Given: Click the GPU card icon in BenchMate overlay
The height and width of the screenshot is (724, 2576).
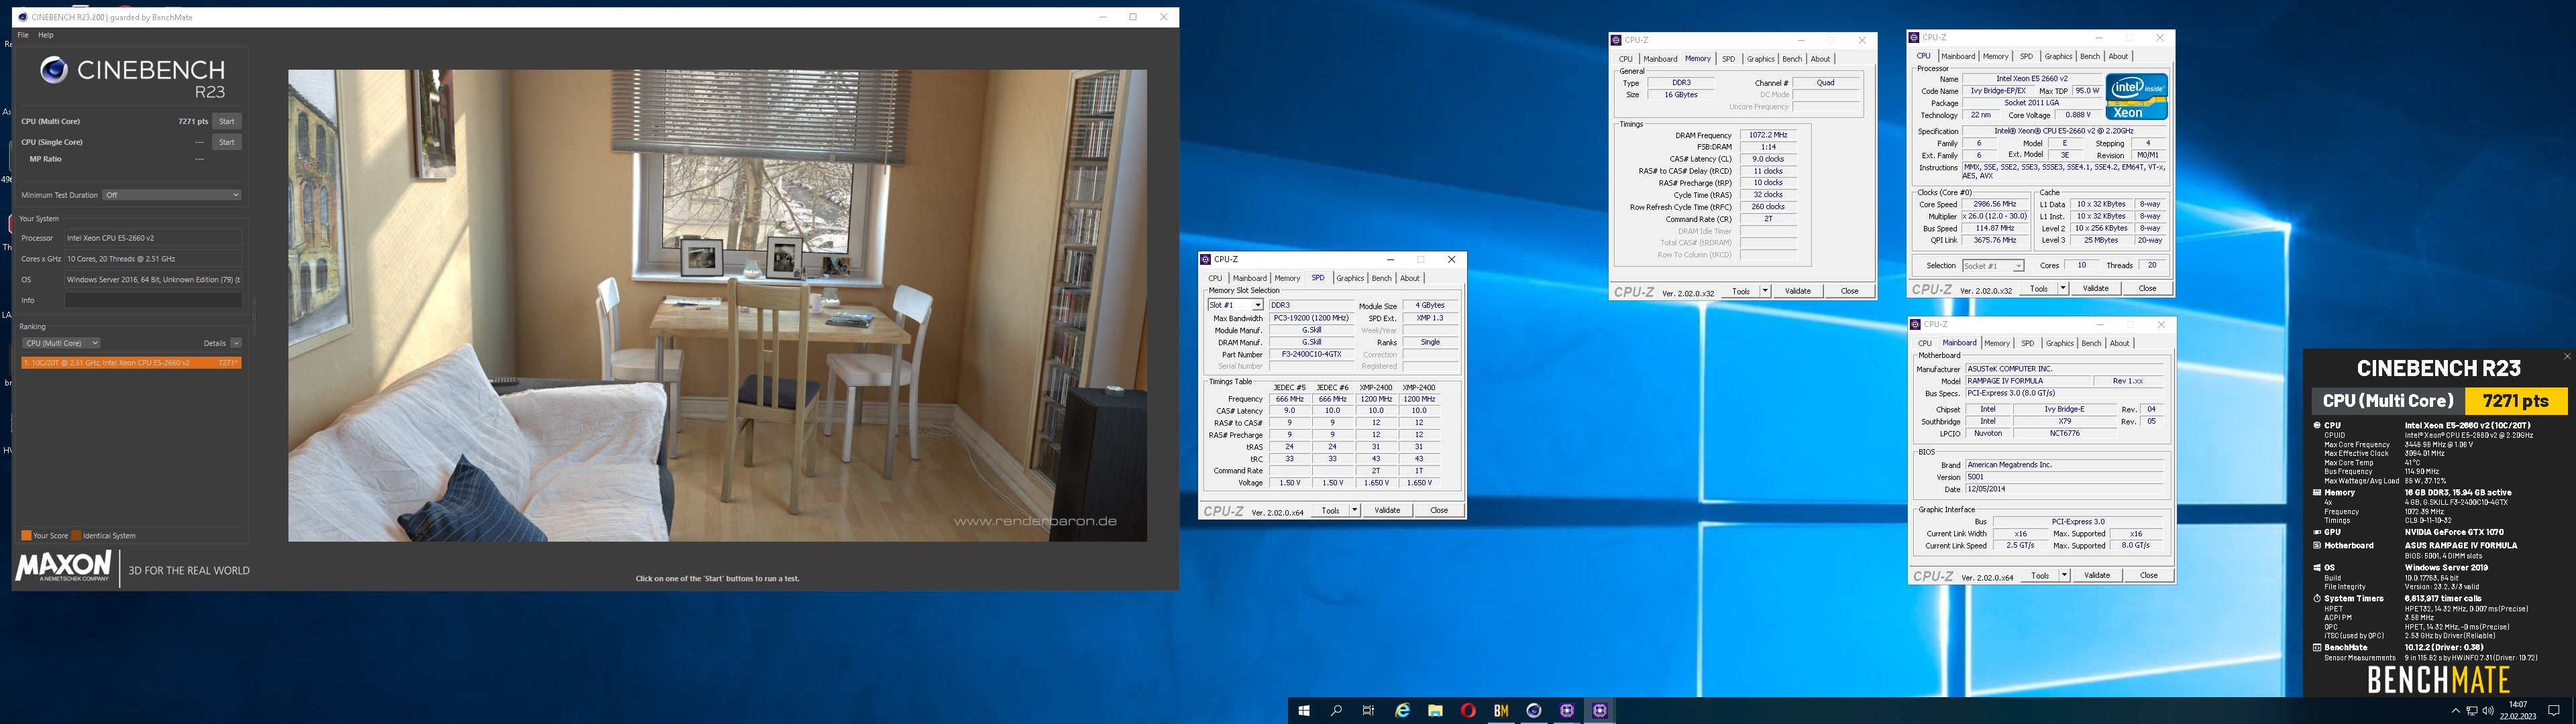Looking at the screenshot, I should 2317,532.
